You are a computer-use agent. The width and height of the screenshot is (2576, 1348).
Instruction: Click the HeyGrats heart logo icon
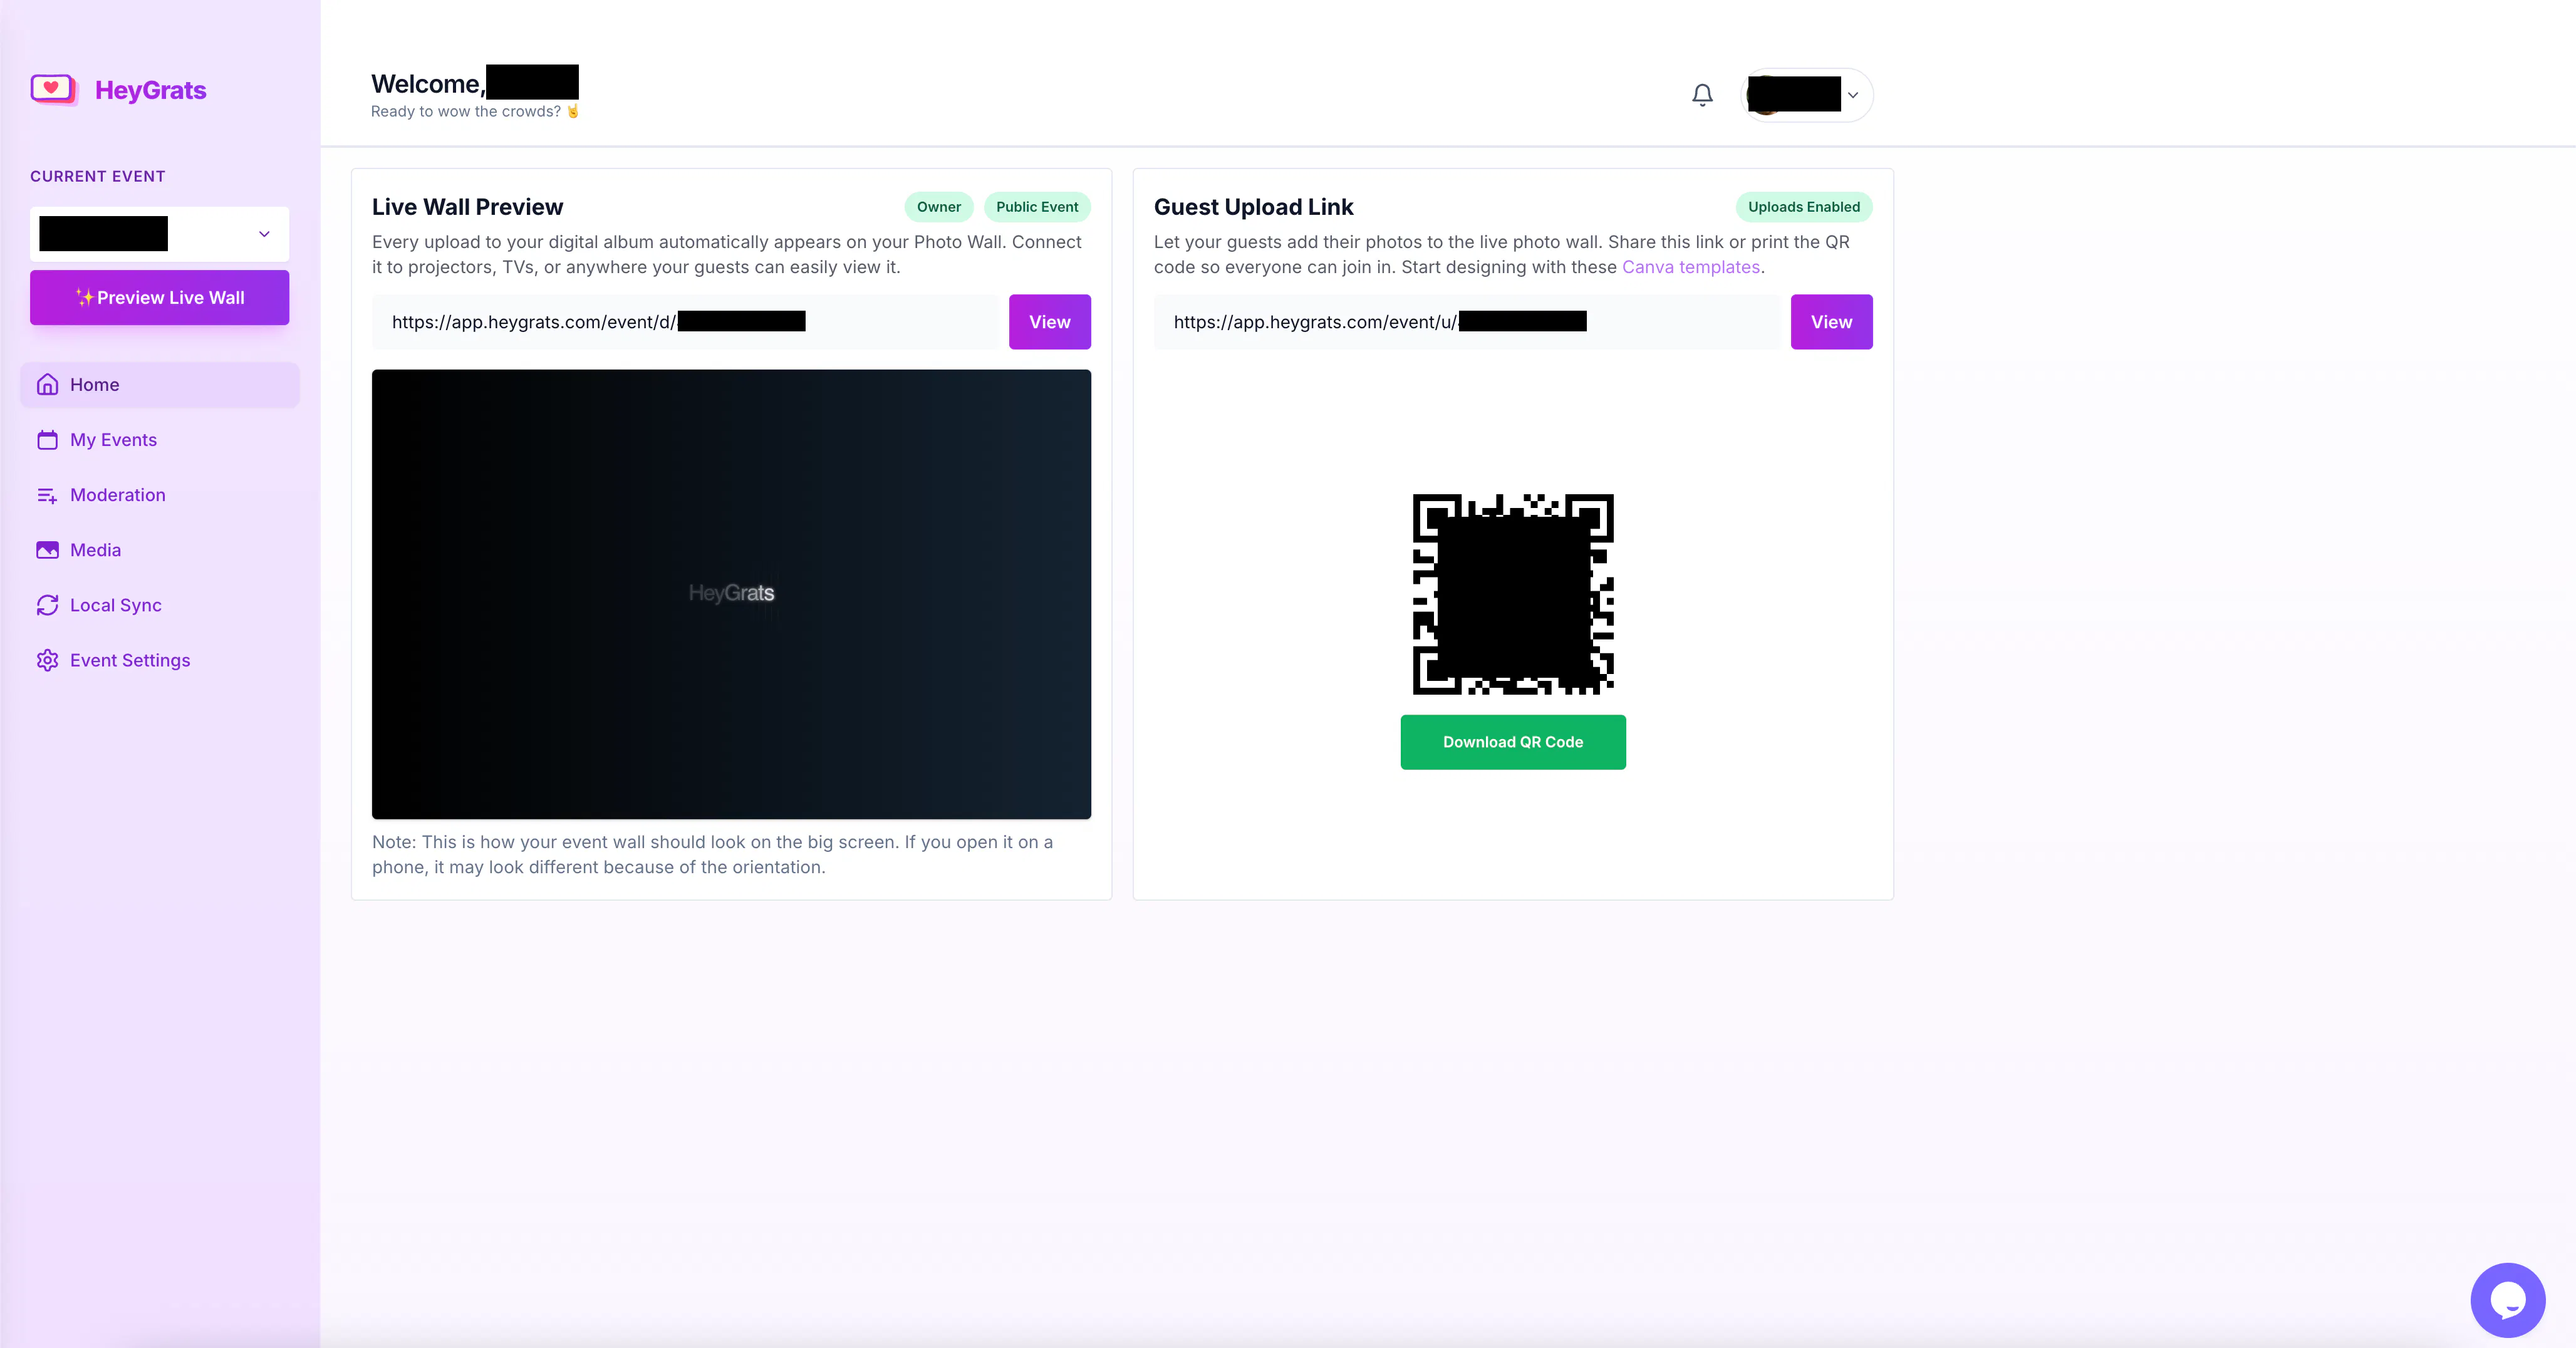[54, 89]
